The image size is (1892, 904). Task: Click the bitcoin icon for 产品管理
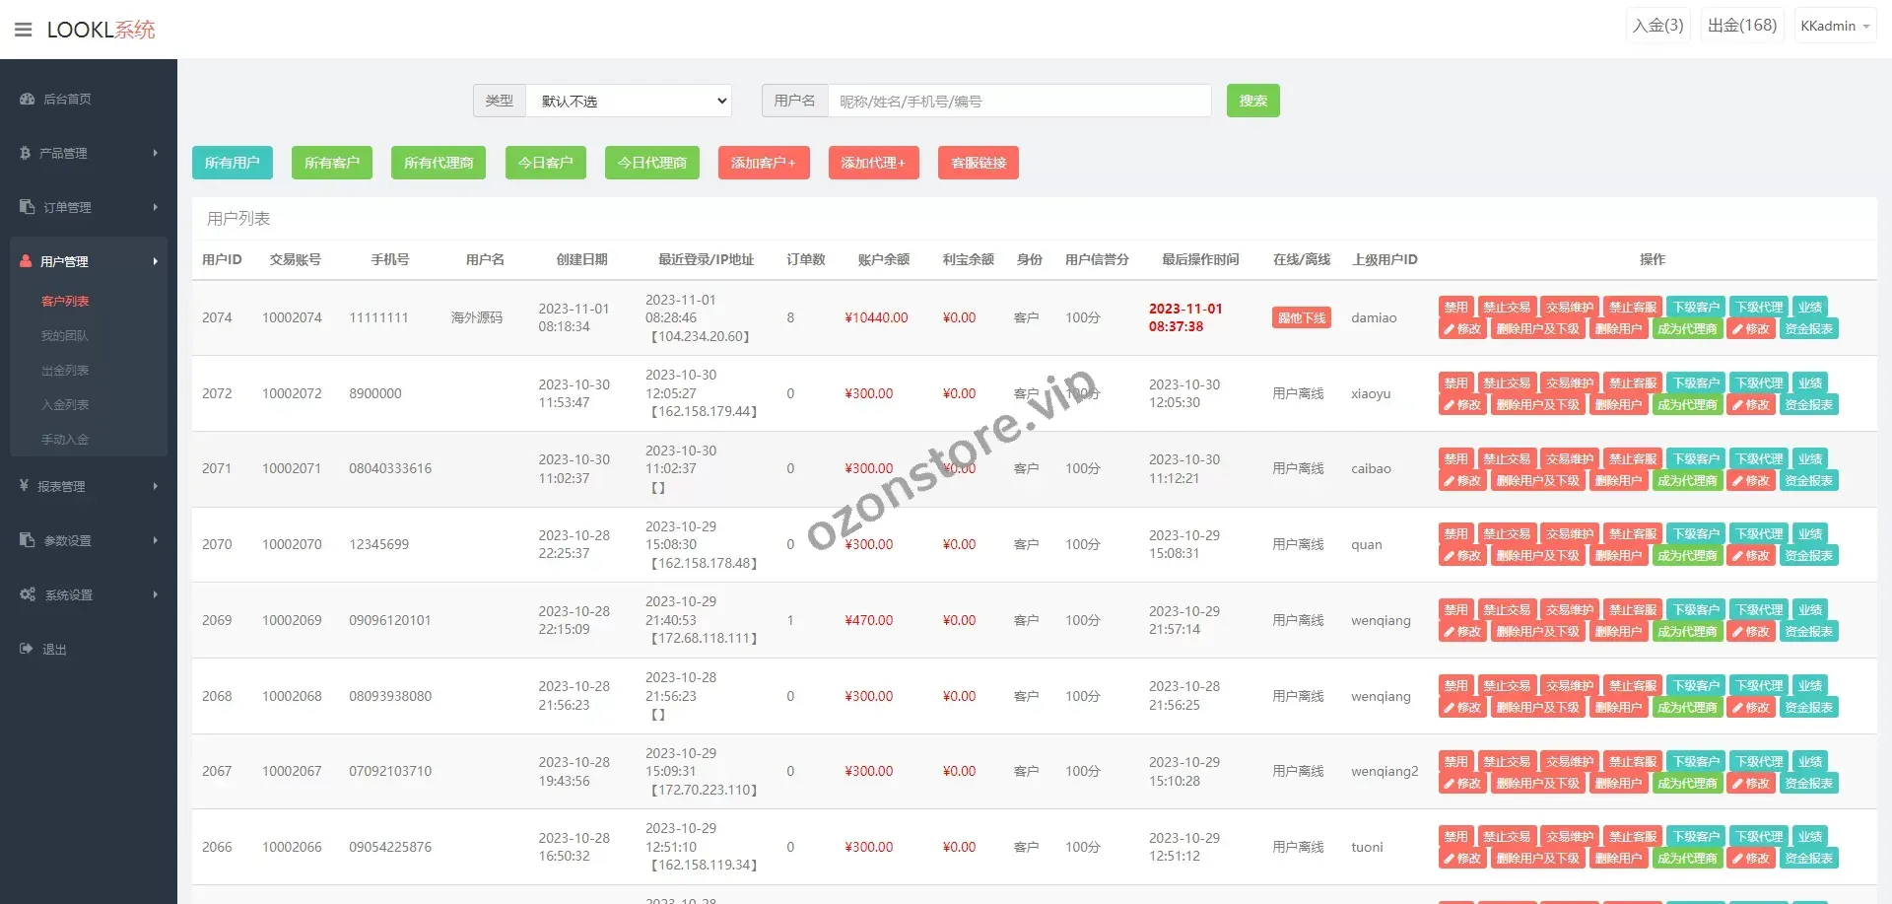click(26, 153)
